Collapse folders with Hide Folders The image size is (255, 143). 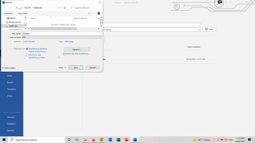point(9,68)
